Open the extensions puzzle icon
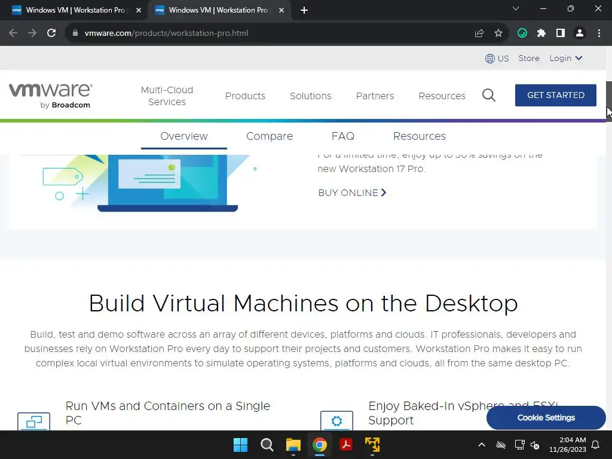This screenshot has height=459, width=612. tap(541, 33)
